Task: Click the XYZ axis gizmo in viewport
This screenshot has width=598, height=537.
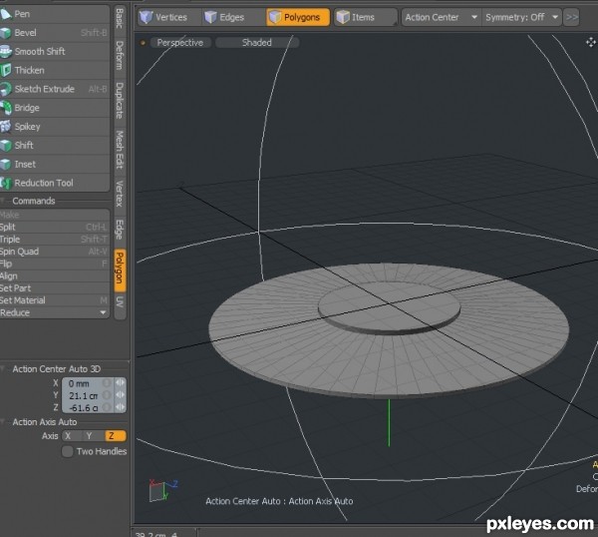Action: click(x=163, y=490)
